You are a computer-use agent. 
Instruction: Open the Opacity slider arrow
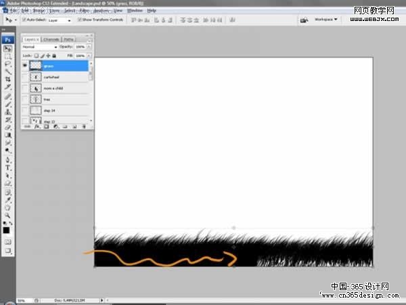(89, 47)
